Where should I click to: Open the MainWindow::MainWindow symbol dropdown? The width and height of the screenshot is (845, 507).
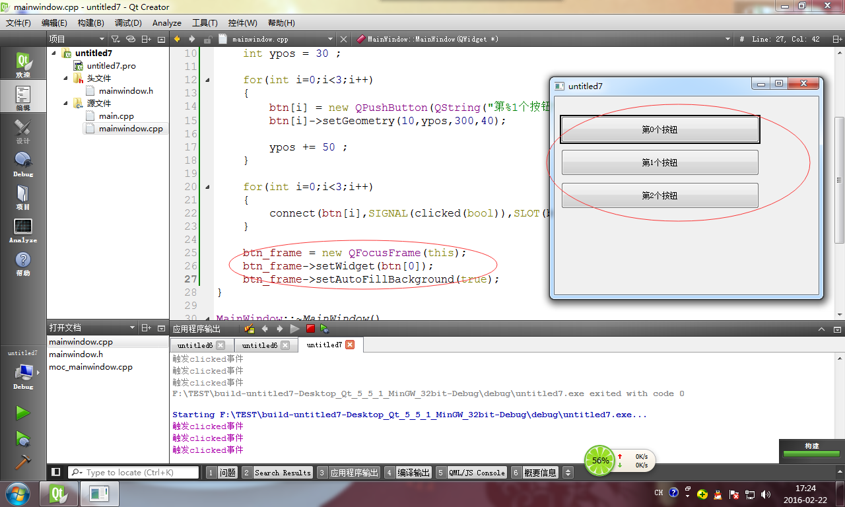pyautogui.click(x=544, y=39)
